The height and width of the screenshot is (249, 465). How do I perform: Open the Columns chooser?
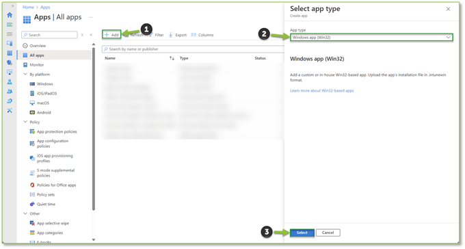(x=202, y=35)
